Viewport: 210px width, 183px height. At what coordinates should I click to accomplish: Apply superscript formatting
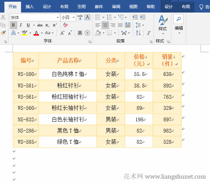click(x=55, y=25)
